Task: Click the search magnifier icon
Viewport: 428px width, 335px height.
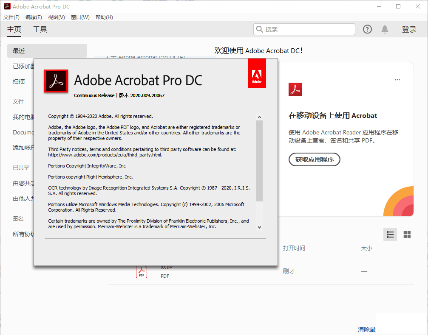Action: point(260,29)
